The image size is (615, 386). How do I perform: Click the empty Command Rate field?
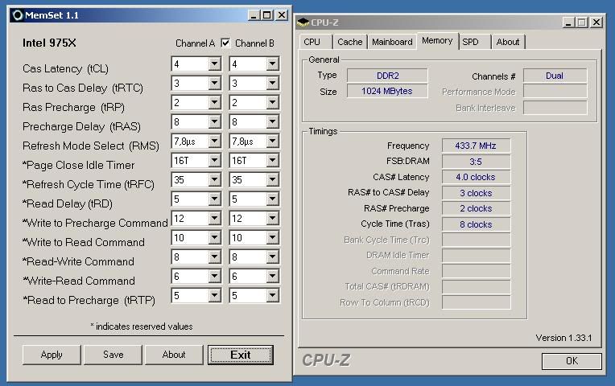pos(477,271)
